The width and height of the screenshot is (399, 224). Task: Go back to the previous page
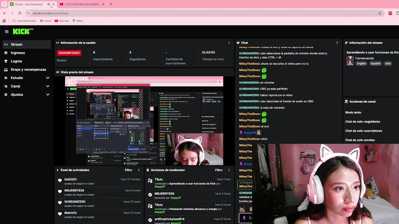point(4,13)
